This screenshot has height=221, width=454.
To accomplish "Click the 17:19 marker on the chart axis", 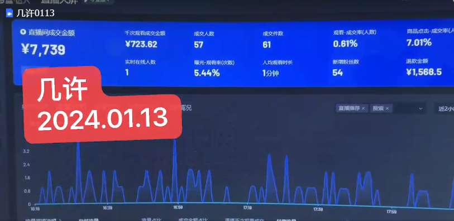I will click(247, 208).
